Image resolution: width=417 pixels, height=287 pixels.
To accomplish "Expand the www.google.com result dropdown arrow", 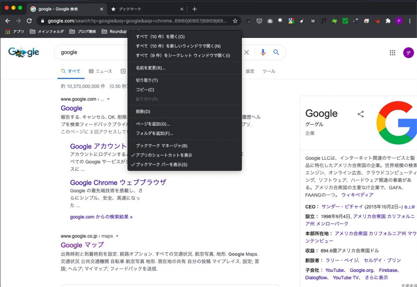I will 108,99.
